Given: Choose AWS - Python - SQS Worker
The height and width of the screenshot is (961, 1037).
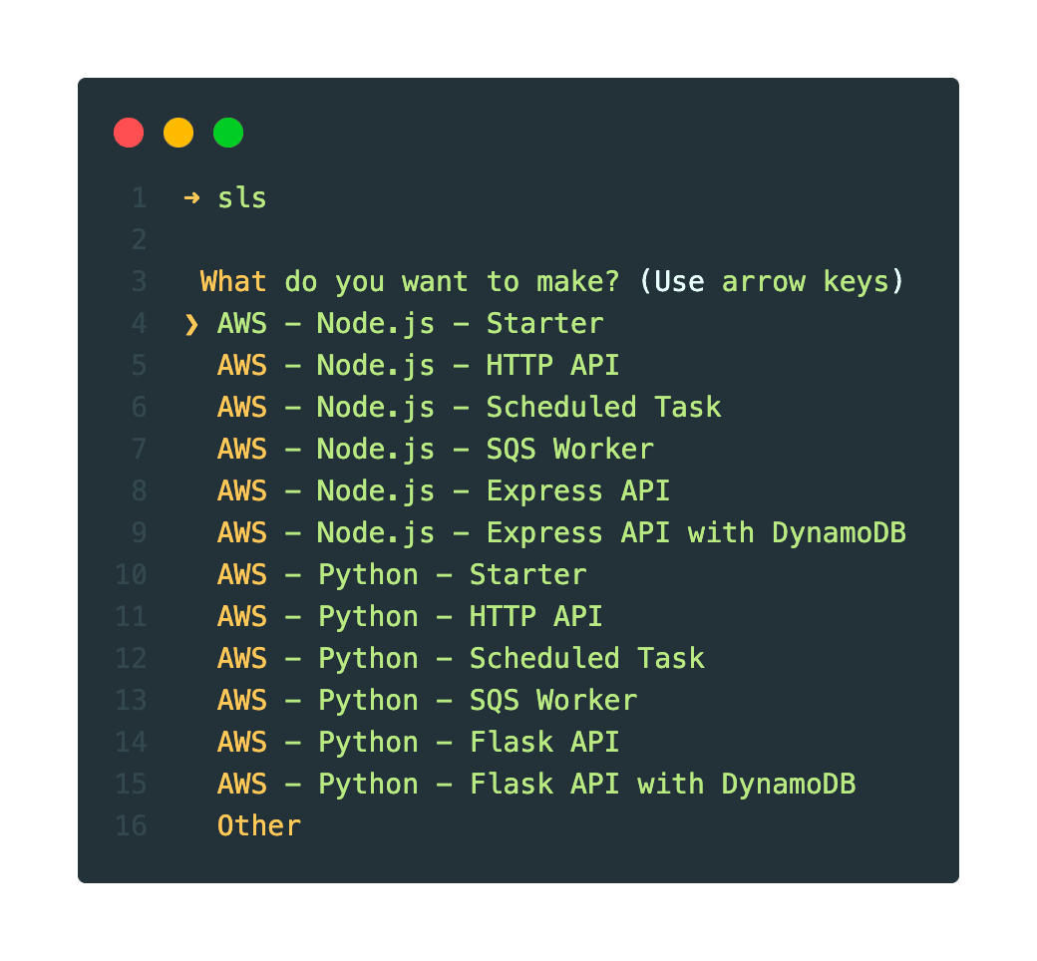Looking at the screenshot, I should coord(427,701).
